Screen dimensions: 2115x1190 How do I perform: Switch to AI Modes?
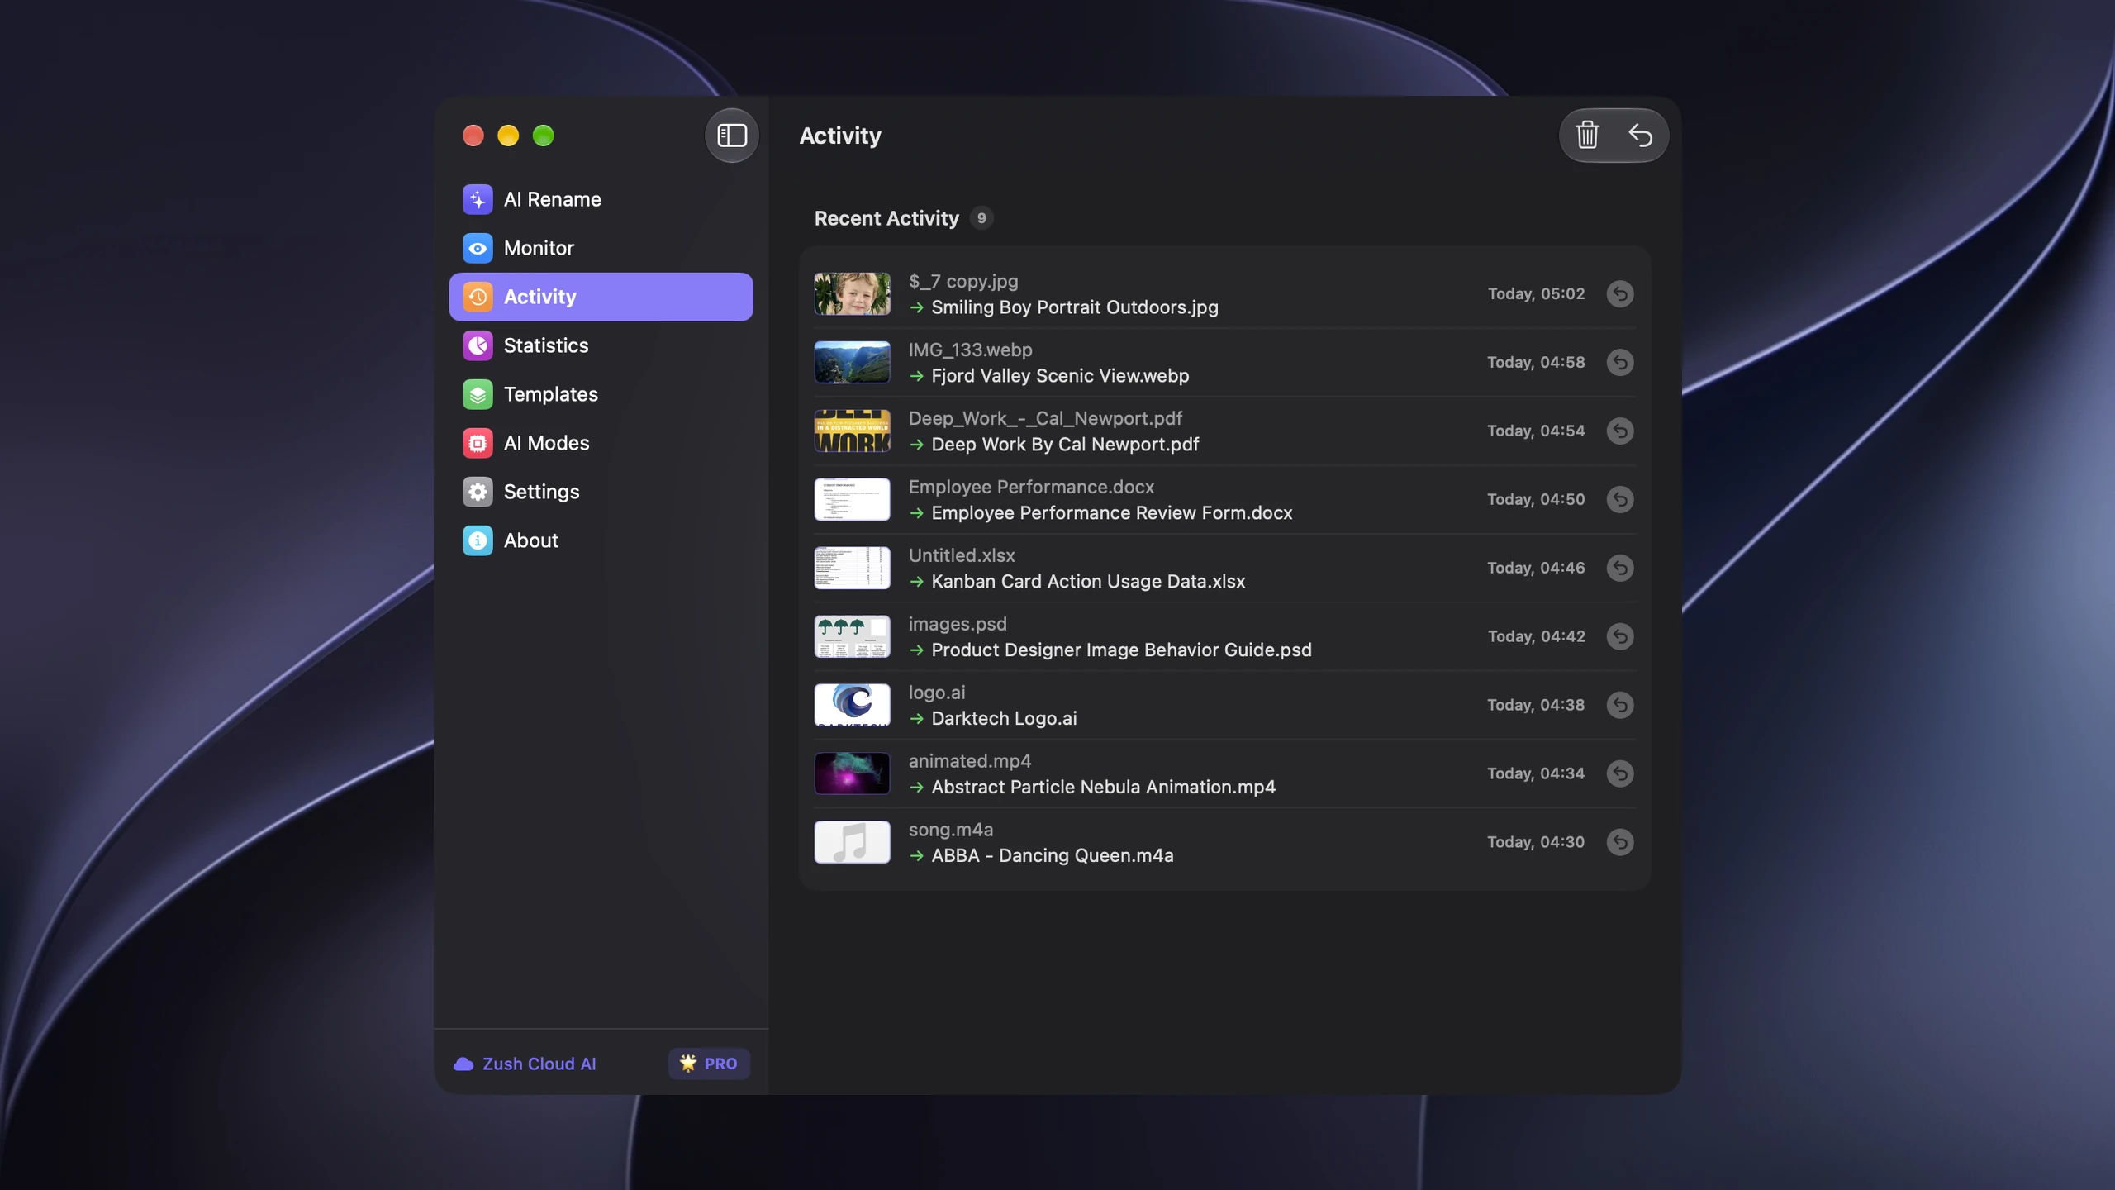[x=601, y=443]
